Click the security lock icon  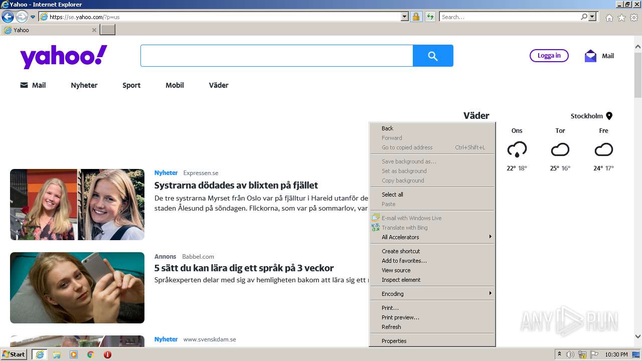pyautogui.click(x=416, y=17)
